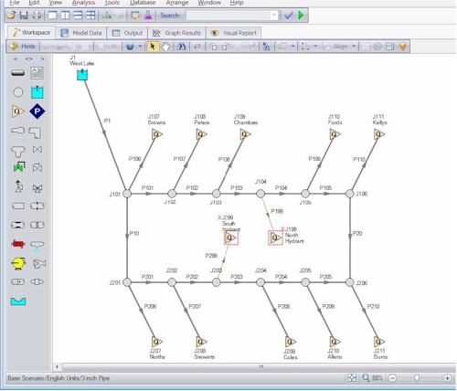This screenshot has width=457, height=391.
Task: Click the stacked panes window layout icon
Action: 78,16
